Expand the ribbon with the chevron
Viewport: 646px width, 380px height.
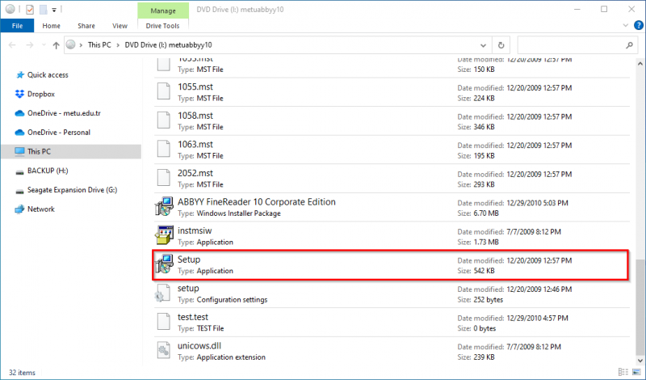[625, 26]
